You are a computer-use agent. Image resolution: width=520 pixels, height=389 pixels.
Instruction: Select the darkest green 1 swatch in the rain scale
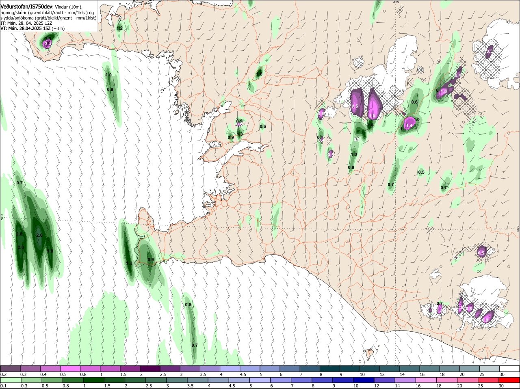tap(93, 380)
